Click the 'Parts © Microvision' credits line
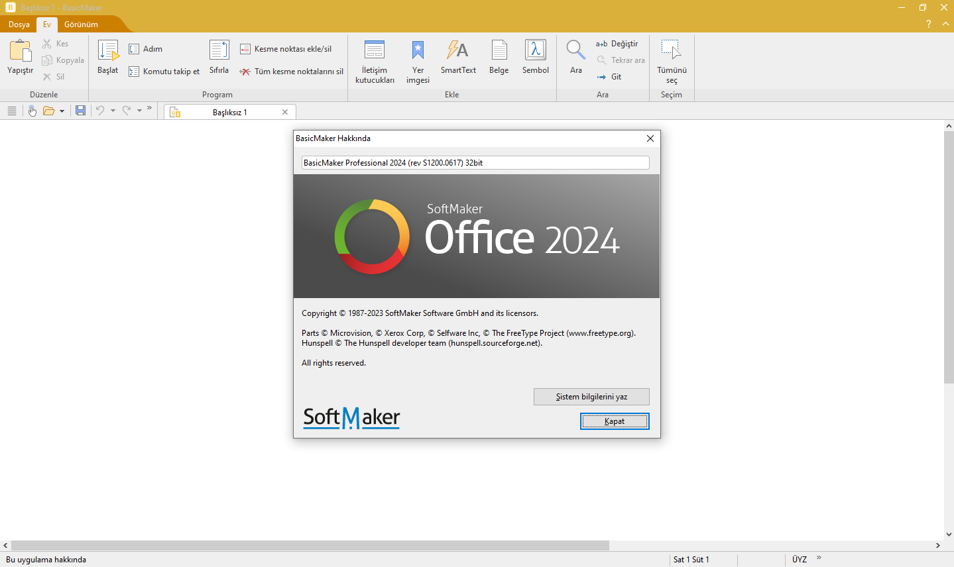 coord(469,333)
